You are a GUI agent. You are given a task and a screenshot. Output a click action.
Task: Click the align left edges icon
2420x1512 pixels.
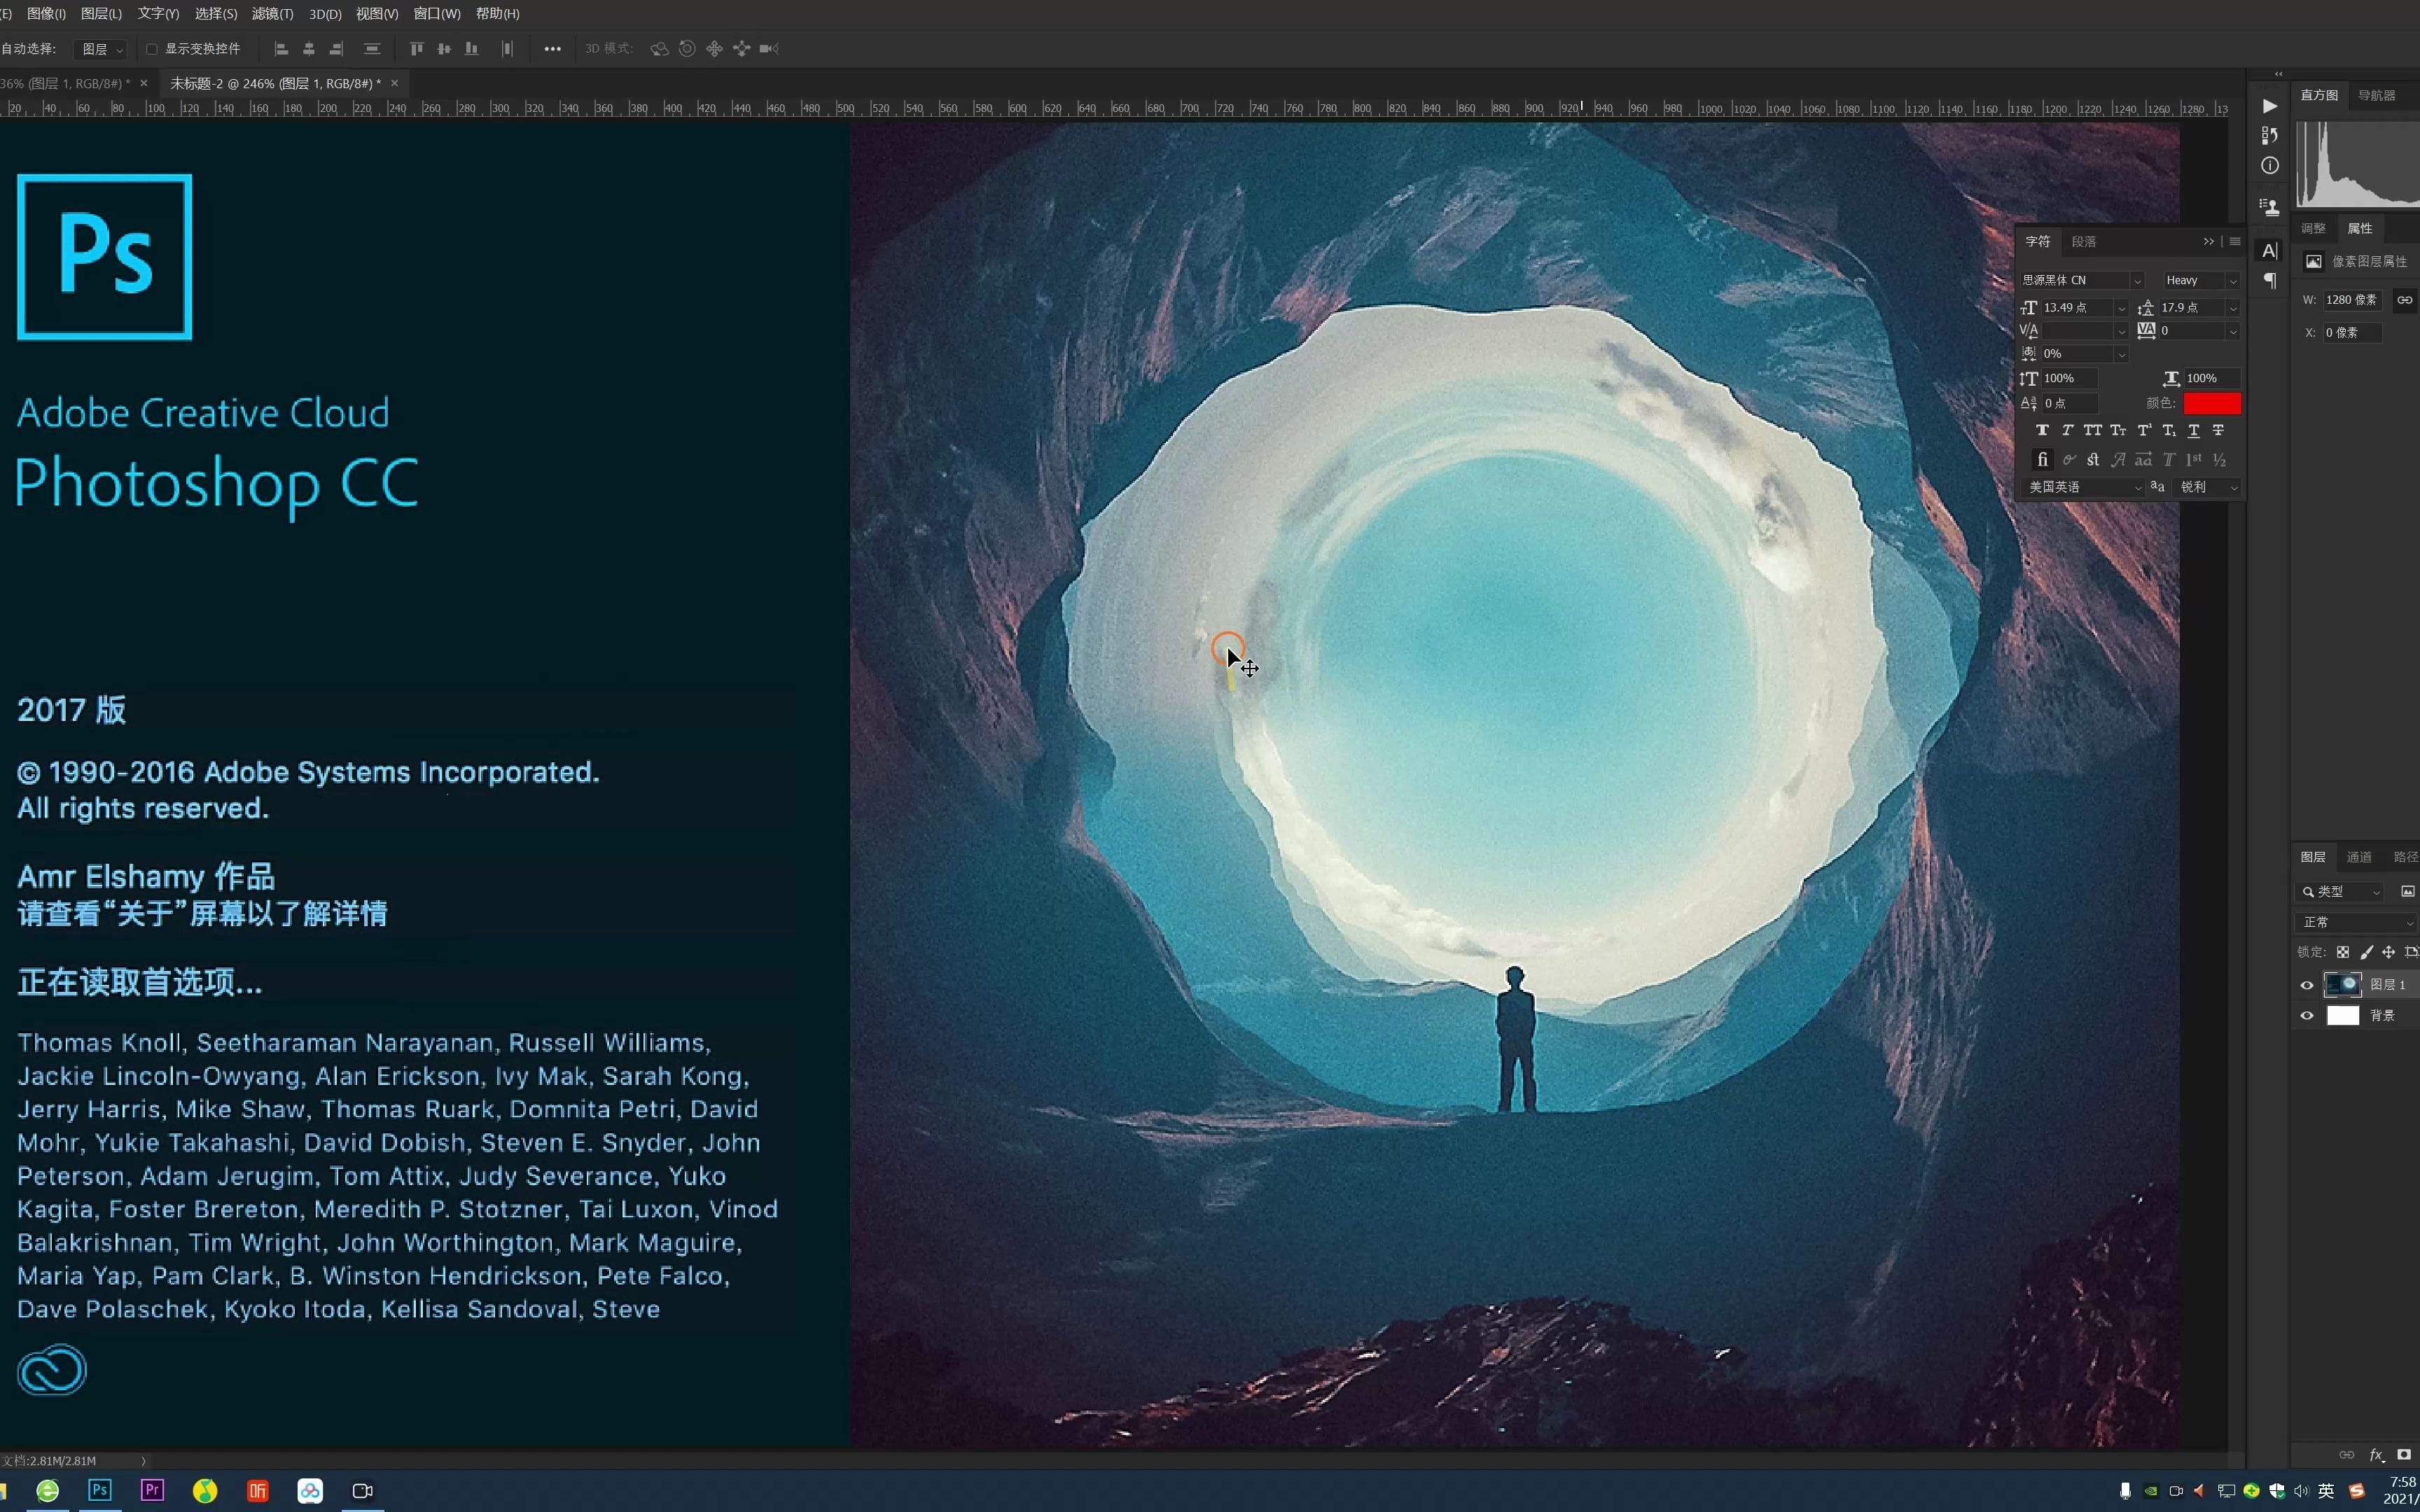[x=281, y=49]
